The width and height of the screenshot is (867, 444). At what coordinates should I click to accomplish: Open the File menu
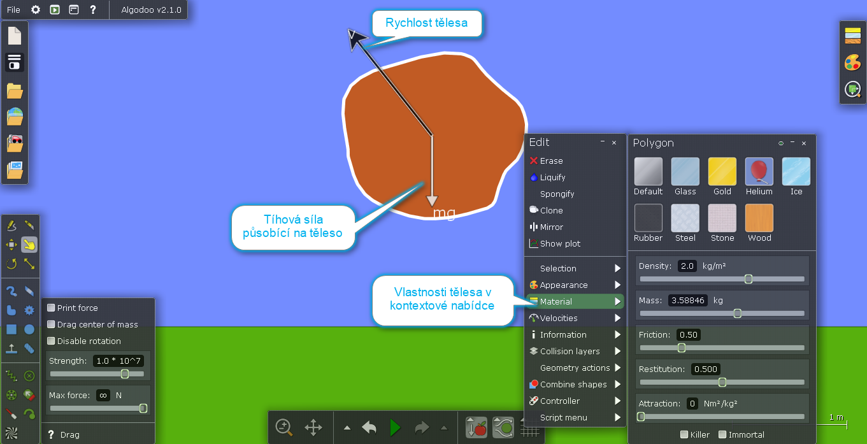point(13,10)
